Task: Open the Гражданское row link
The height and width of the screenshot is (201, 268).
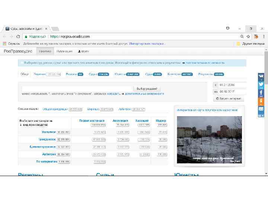Action: point(47,139)
